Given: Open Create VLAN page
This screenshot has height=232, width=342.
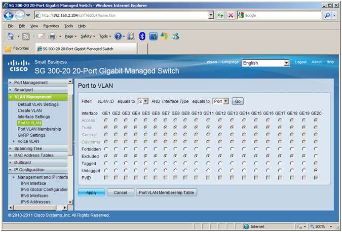Looking at the screenshot, I should [x=29, y=110].
